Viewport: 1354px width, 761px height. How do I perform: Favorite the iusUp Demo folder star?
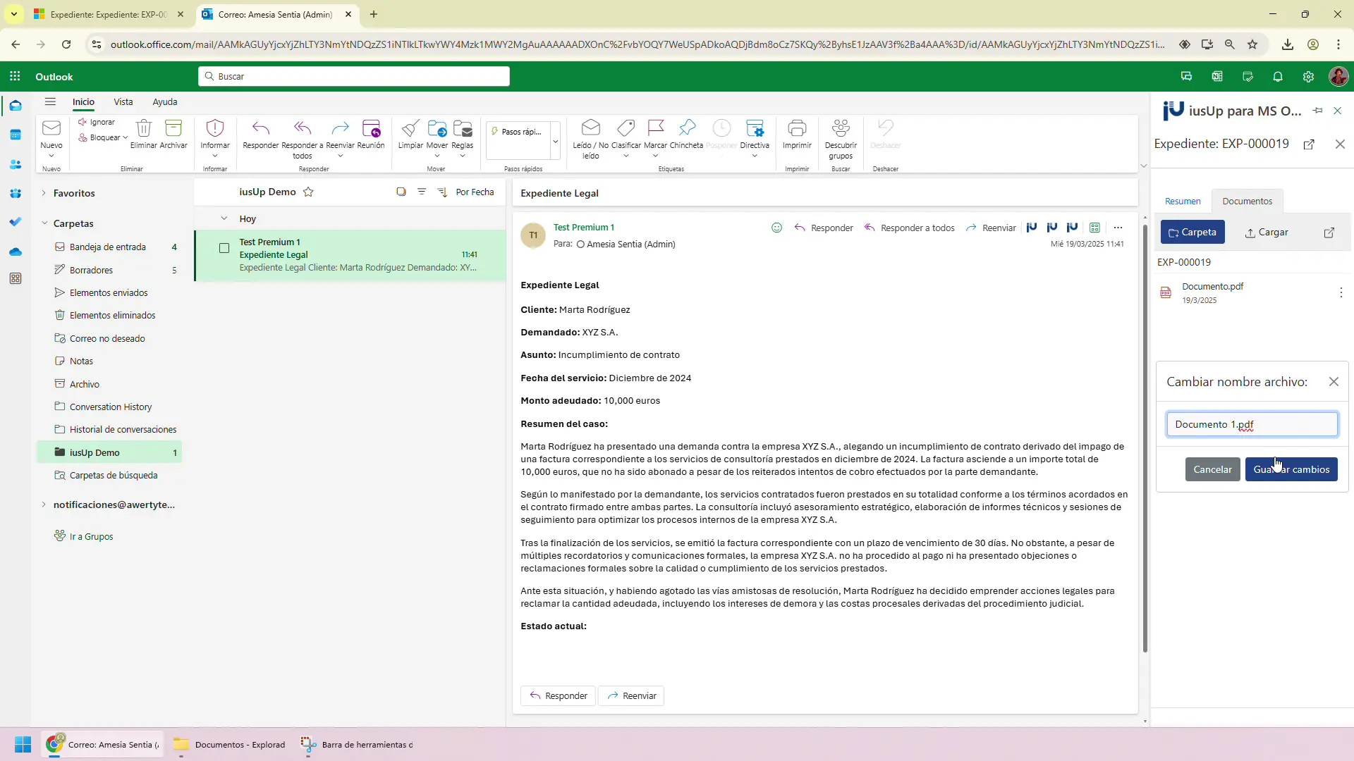point(308,192)
